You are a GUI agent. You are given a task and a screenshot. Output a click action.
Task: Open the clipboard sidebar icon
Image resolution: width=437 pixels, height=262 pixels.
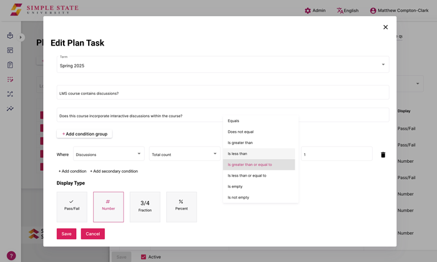(x=10, y=65)
